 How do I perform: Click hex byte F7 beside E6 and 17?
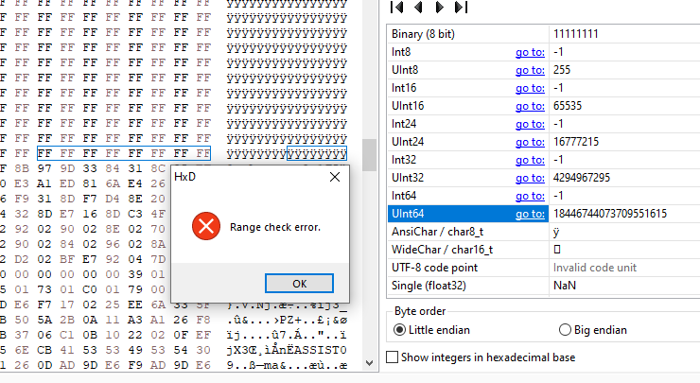coord(44,305)
